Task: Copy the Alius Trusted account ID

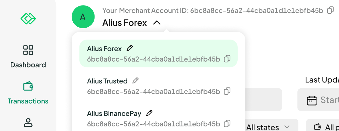Action: [x=227, y=91]
